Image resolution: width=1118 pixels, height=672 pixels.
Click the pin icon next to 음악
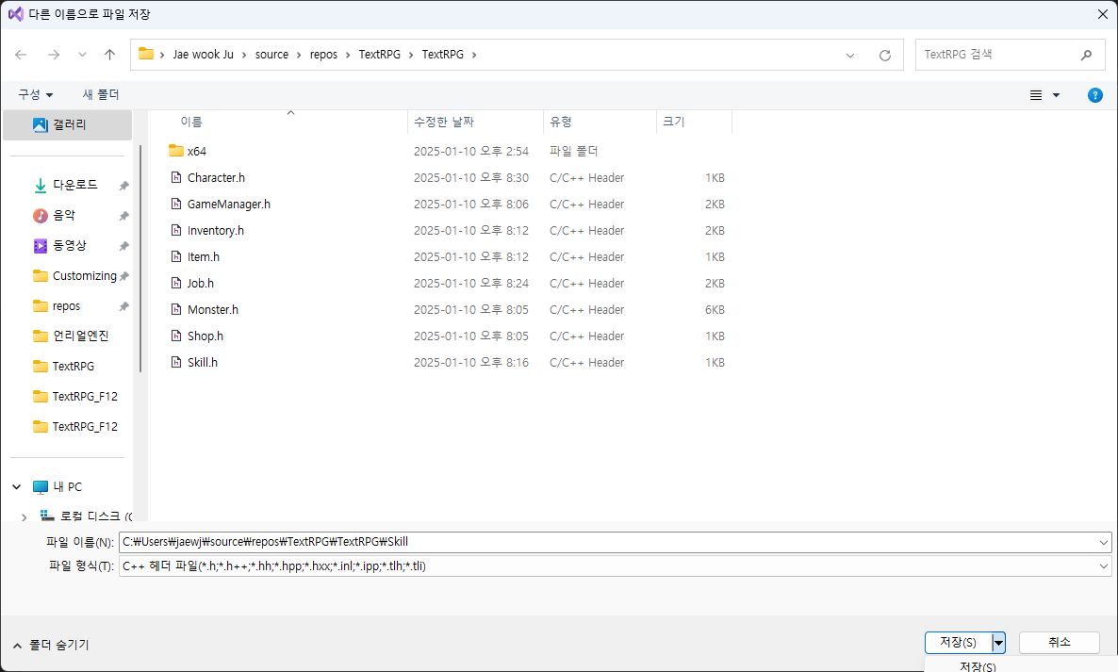point(124,215)
